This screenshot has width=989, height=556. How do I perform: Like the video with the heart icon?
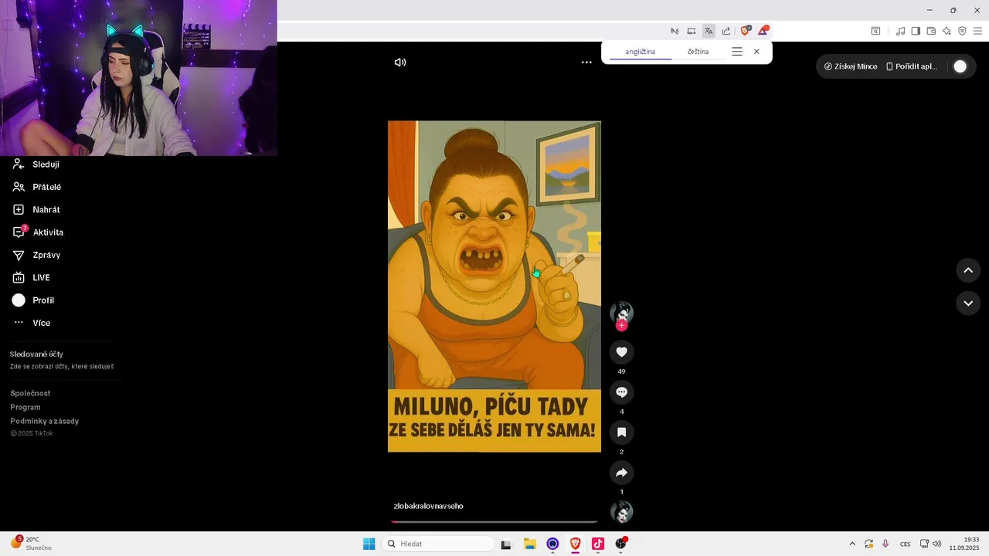pyautogui.click(x=621, y=352)
